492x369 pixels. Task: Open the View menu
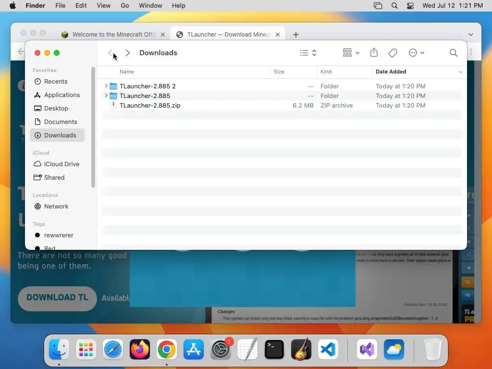point(104,6)
